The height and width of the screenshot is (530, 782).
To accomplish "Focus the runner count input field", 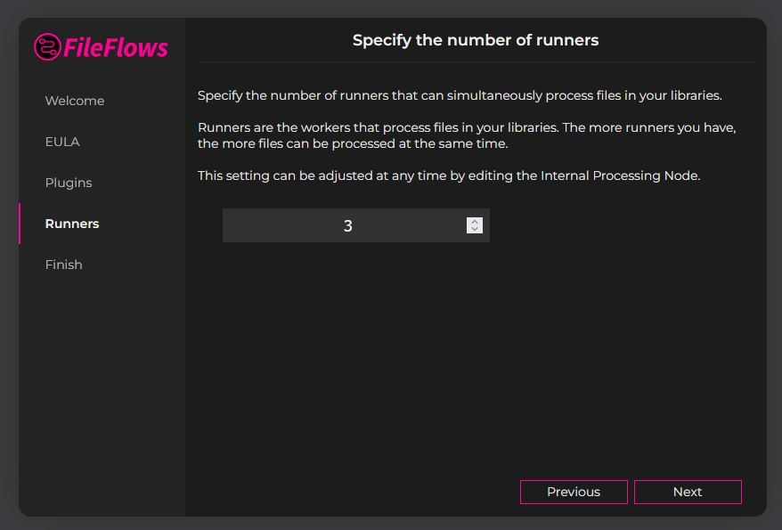I will coord(356,225).
